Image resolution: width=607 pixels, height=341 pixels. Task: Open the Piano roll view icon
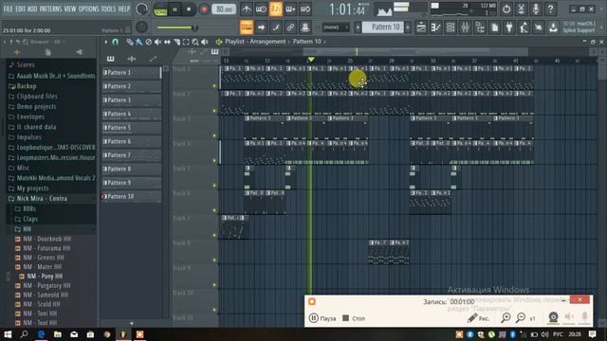tap(436, 27)
